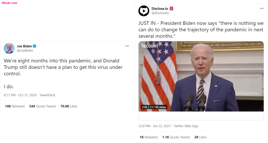The height and width of the screenshot is (143, 268).
Task: Click the 0:06 video duration badge
Action: pyautogui.click(x=144, y=107)
